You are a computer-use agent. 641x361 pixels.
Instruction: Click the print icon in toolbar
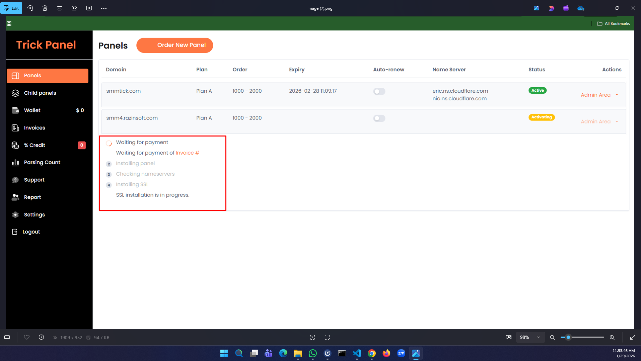click(x=60, y=8)
